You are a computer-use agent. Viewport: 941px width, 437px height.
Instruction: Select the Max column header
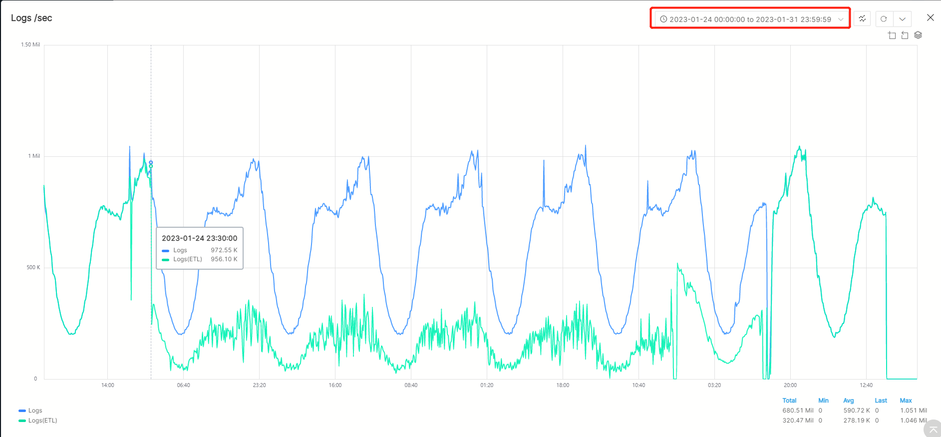pos(906,401)
